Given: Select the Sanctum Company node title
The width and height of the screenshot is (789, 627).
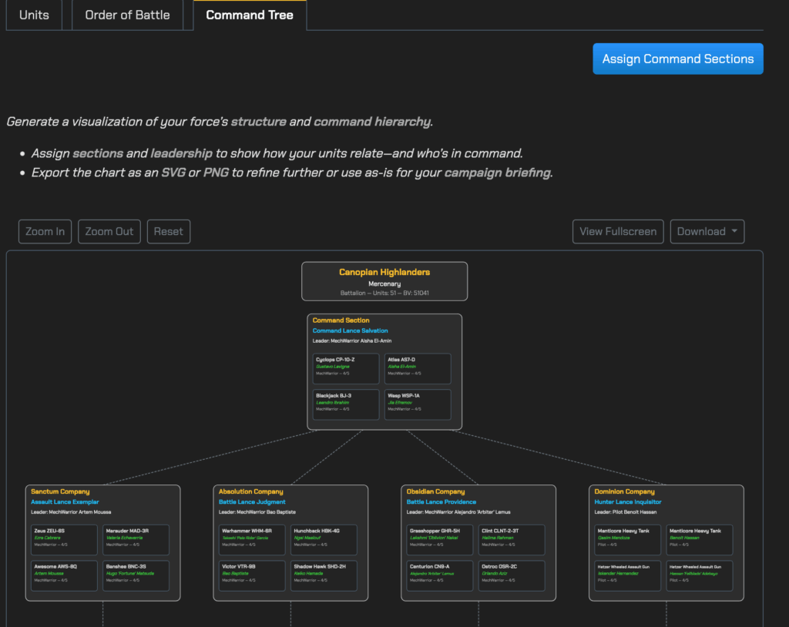Looking at the screenshot, I should coord(60,491).
